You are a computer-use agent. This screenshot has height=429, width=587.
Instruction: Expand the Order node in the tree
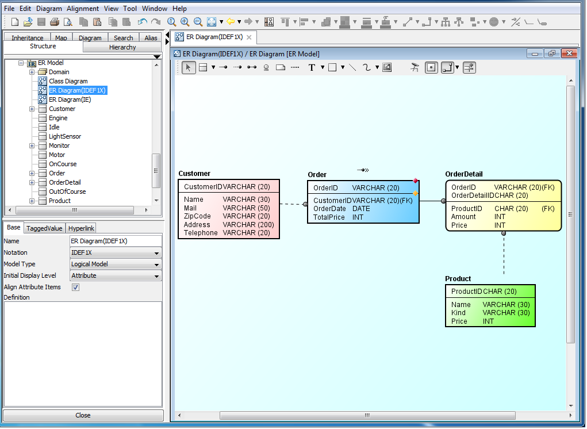(32, 174)
